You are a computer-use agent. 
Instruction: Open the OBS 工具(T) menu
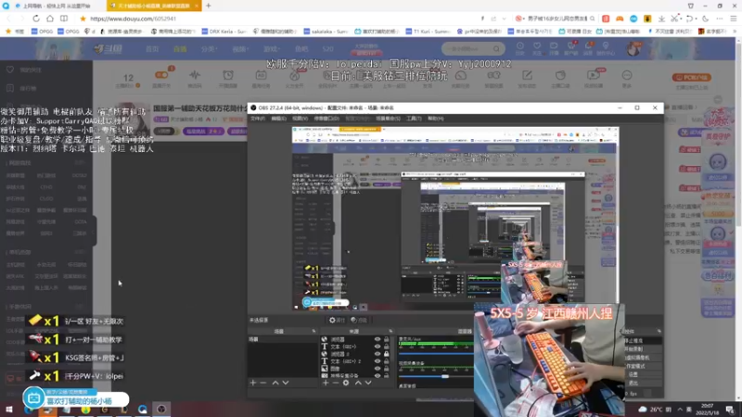(x=414, y=119)
